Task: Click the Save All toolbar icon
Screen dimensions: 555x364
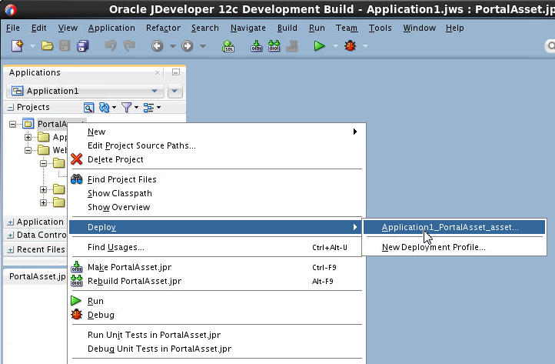Action: tap(83, 45)
